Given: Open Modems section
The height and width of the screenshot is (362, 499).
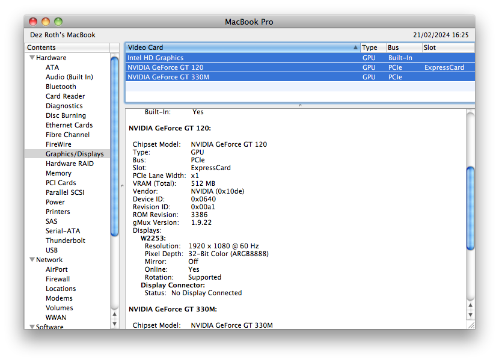Looking at the screenshot, I should (59, 298).
